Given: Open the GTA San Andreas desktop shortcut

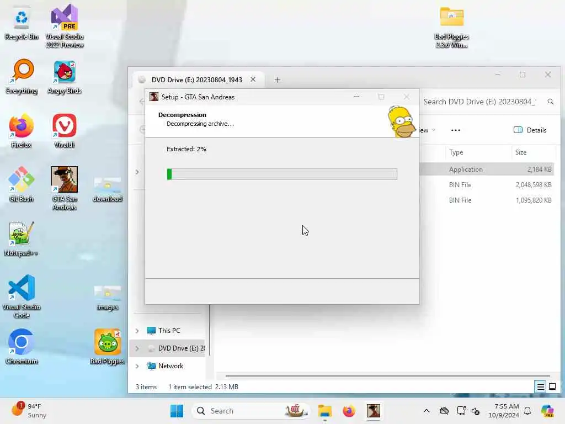Looking at the screenshot, I should pyautogui.click(x=65, y=188).
